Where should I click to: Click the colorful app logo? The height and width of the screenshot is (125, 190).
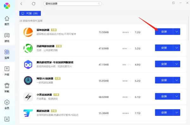click(7, 6)
